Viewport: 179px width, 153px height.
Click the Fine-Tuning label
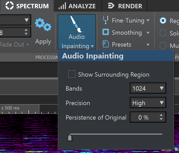(128, 21)
